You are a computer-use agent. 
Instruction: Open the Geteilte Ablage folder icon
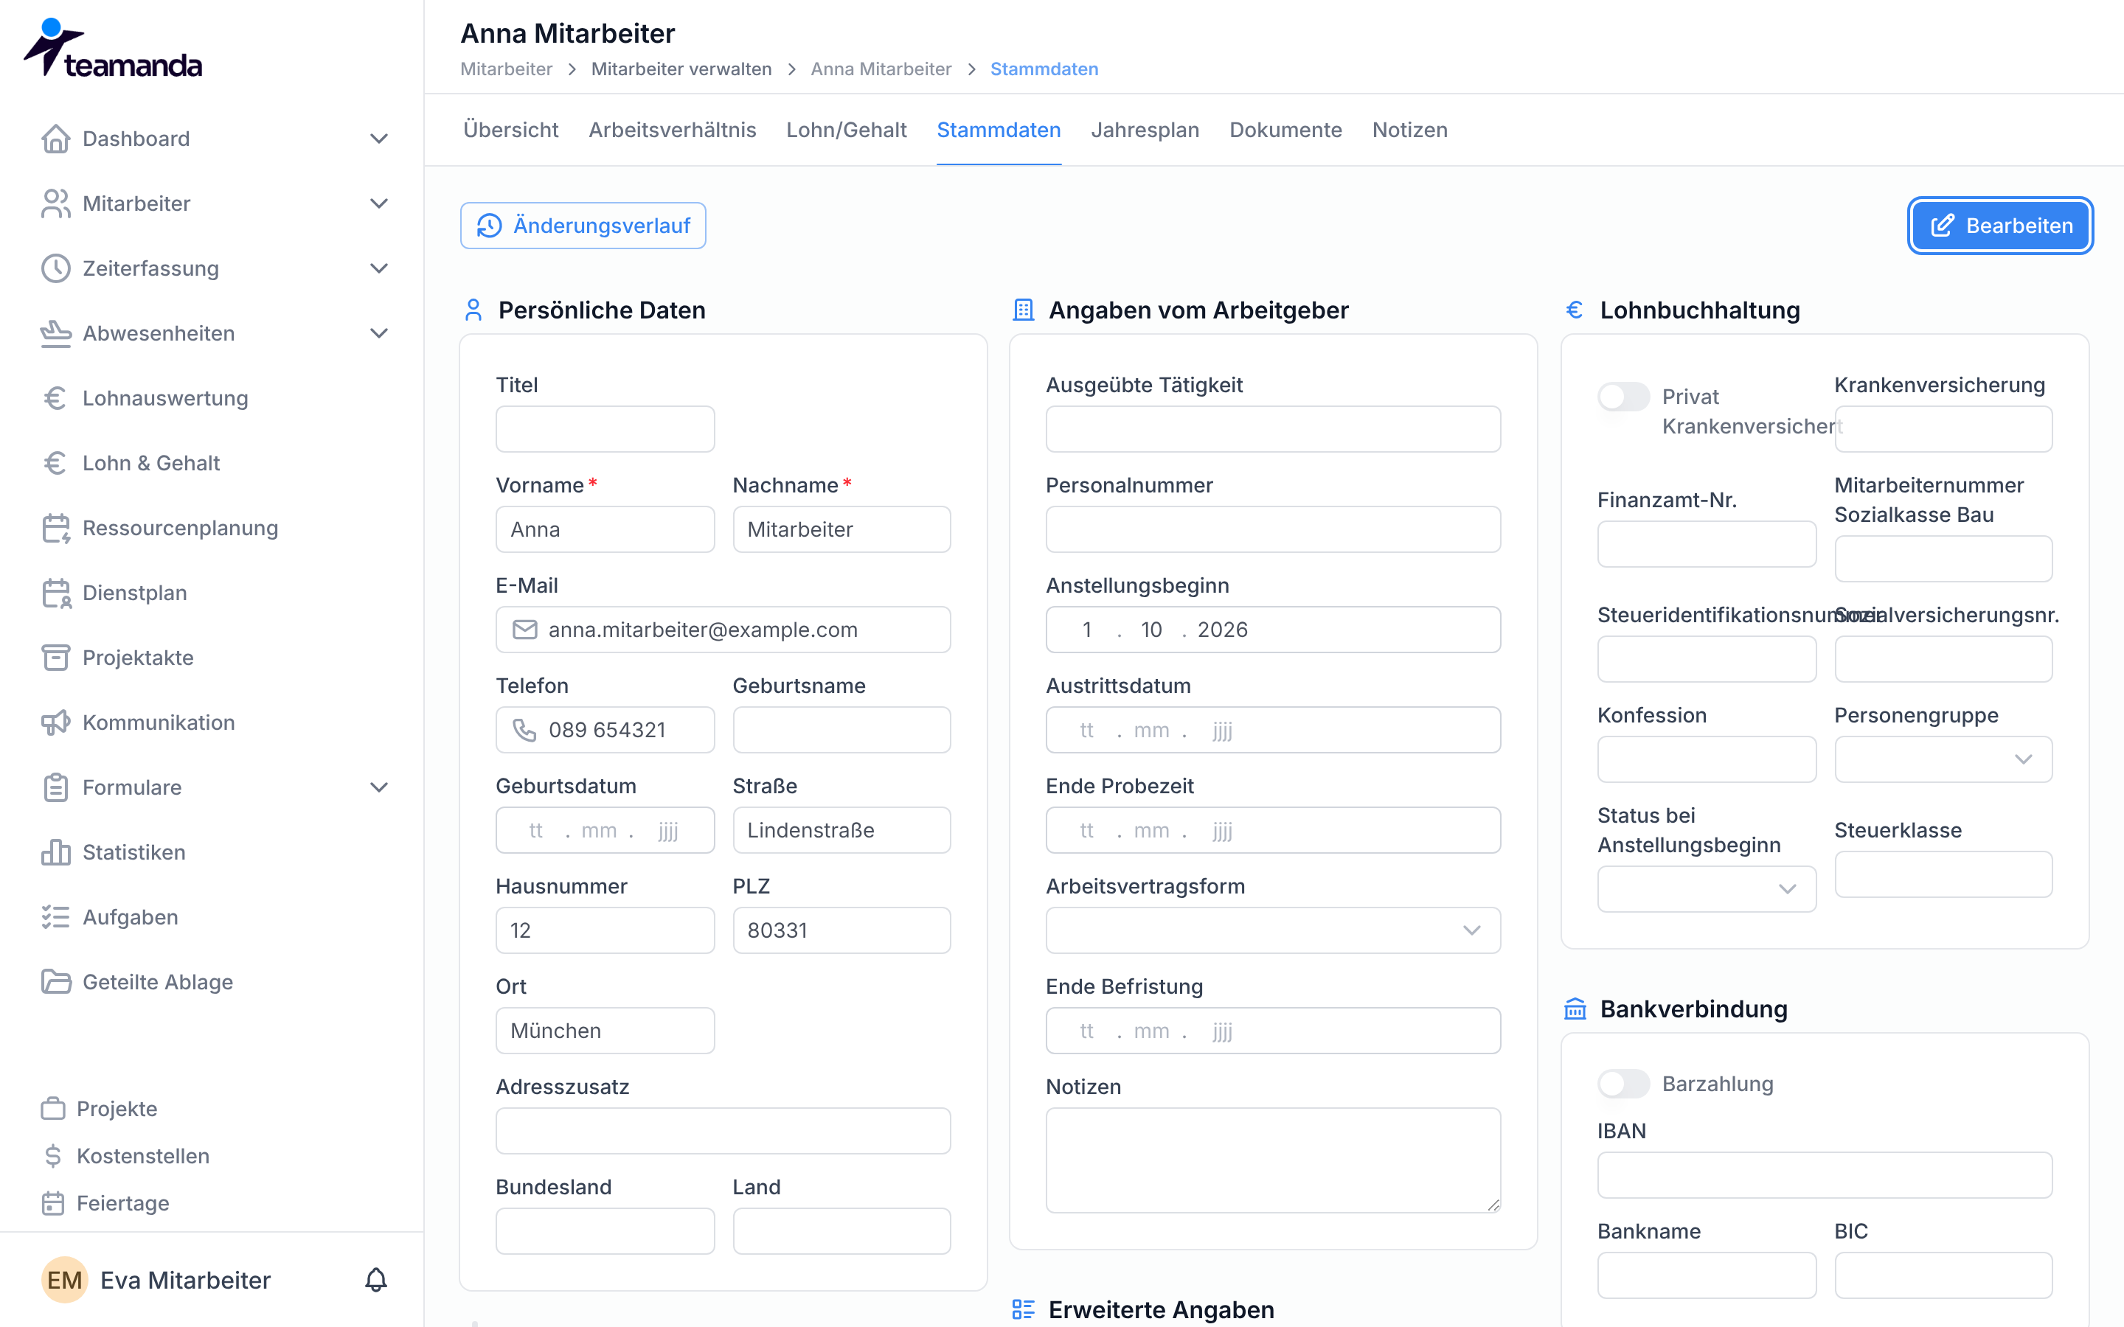[56, 982]
